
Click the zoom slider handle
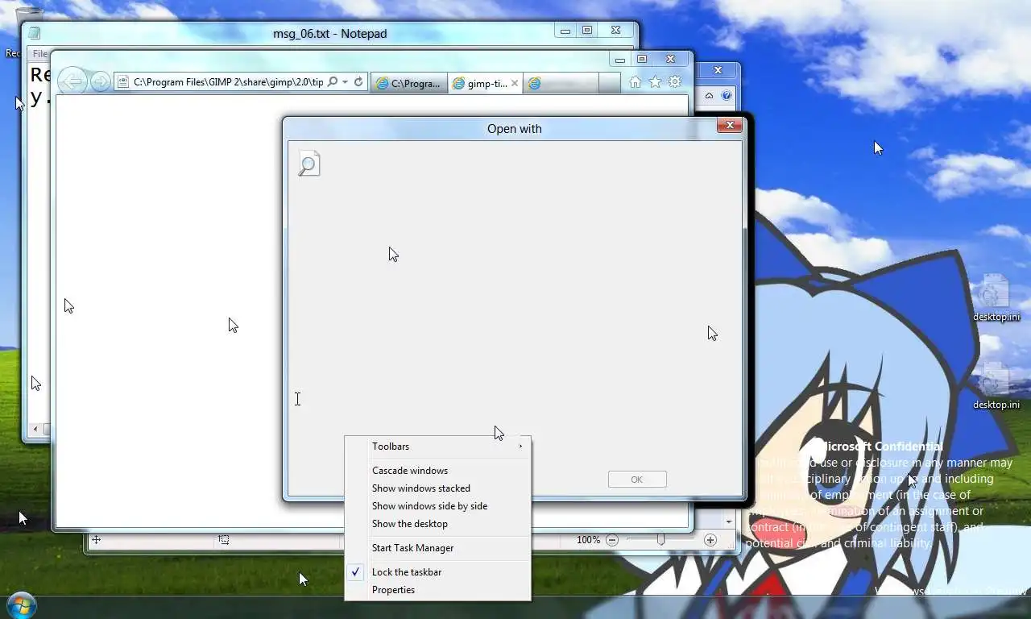point(660,540)
